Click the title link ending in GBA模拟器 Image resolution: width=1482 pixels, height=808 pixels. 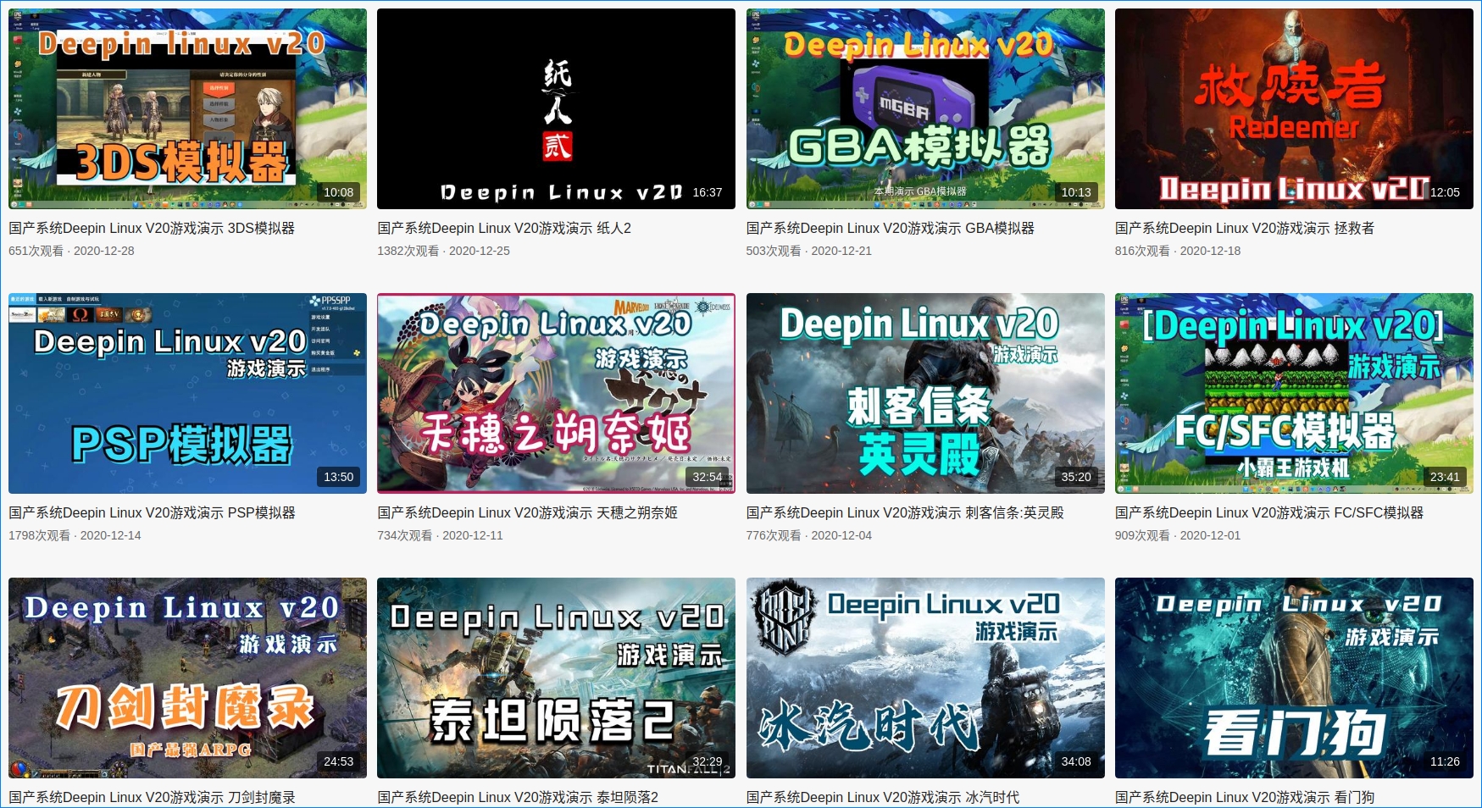pos(891,228)
